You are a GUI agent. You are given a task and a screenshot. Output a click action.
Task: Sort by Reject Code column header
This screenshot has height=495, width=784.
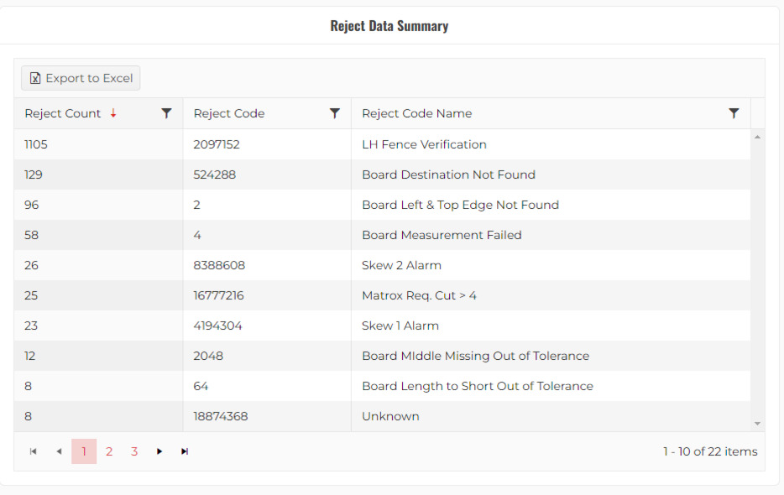(x=229, y=113)
